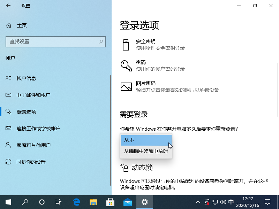279x209 pixels.
Task: Click the 动态锁 dynamic lock padlock icon
Action: [126, 168]
